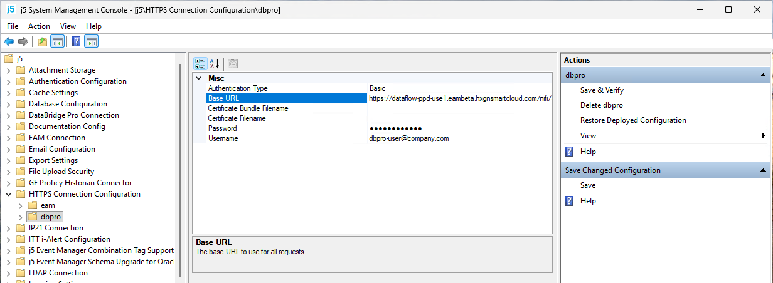Click Restore Deployed Configuration action
Screen dimensions: 773x283
click(633, 120)
